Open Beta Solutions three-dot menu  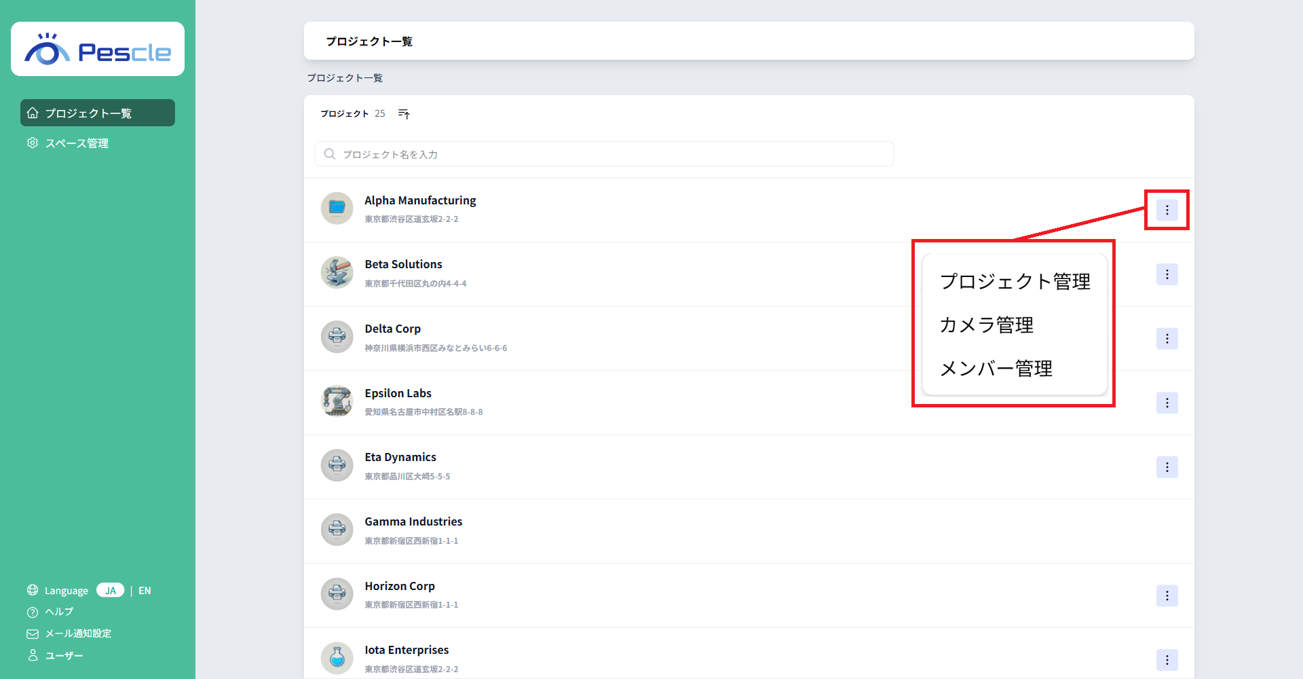coord(1167,274)
